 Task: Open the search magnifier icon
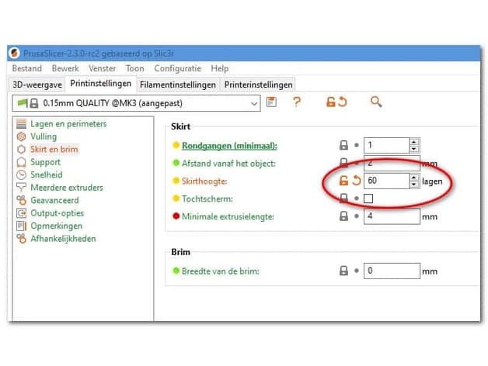(376, 102)
